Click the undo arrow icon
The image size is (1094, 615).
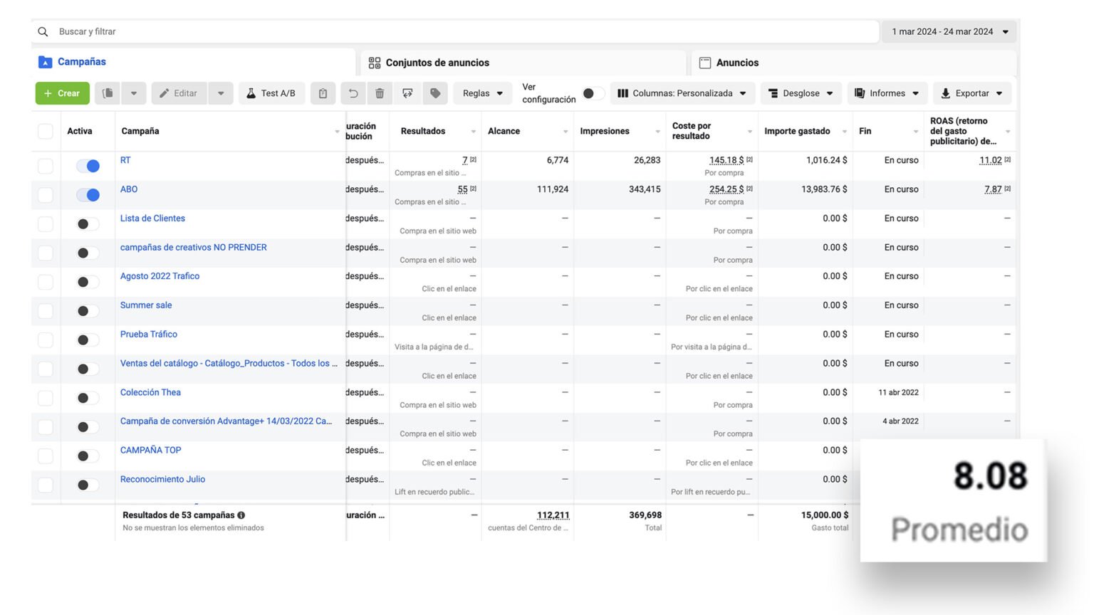353,93
